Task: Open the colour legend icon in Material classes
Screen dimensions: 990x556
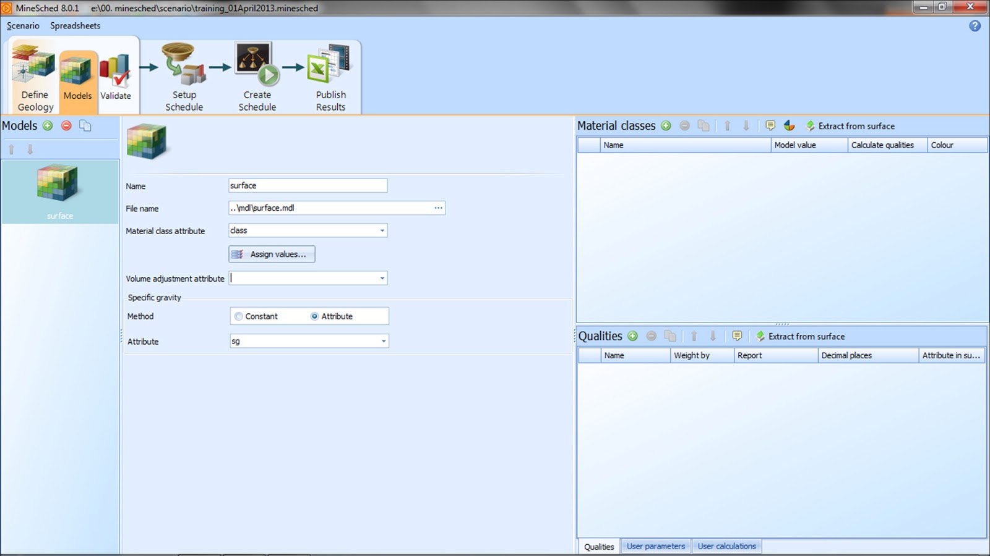Action: point(788,125)
